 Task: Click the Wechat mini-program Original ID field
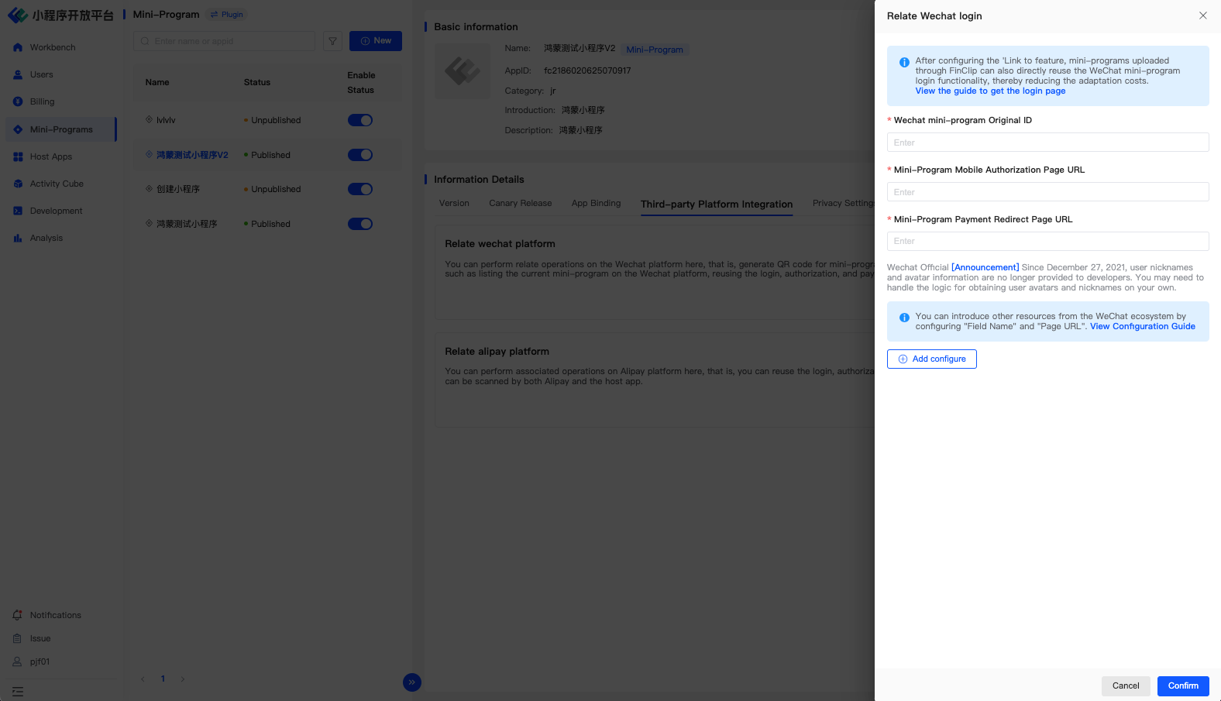pyautogui.click(x=1047, y=143)
